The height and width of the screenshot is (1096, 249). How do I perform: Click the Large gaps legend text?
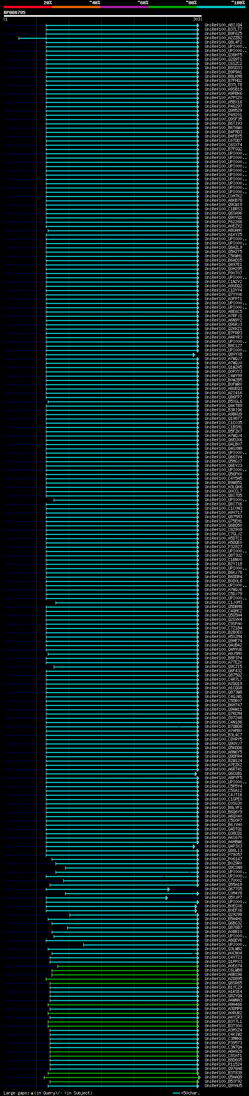(48, 1093)
